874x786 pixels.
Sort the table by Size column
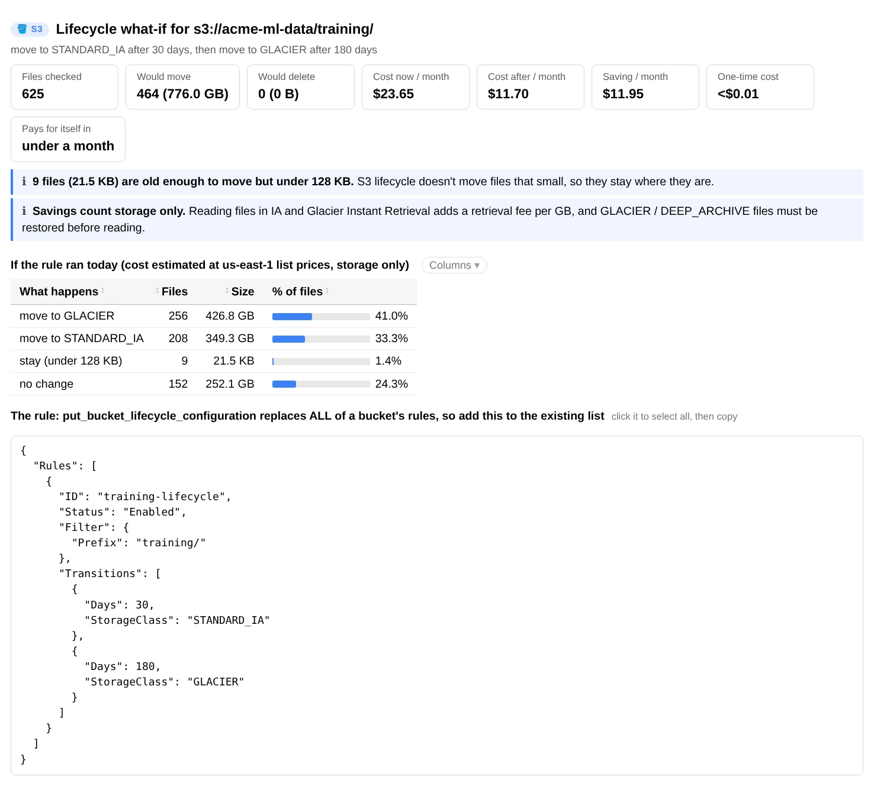pyautogui.click(x=240, y=292)
